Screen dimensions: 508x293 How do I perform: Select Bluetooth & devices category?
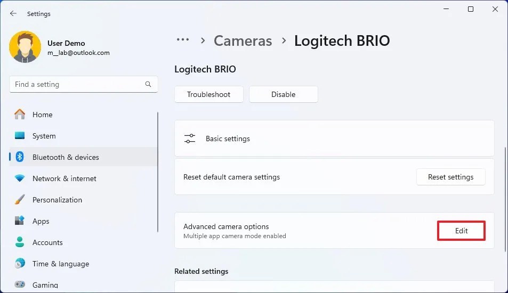pyautogui.click(x=84, y=157)
